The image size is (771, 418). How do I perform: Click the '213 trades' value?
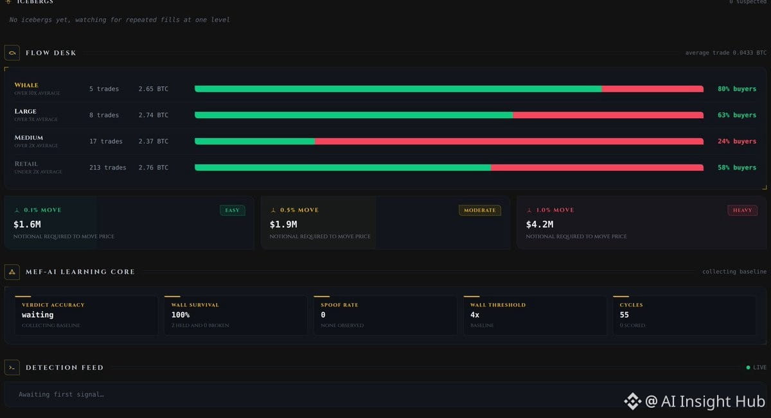tap(108, 168)
